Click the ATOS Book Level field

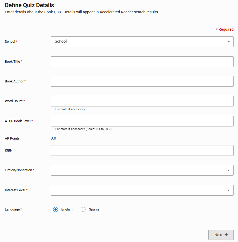point(142,121)
